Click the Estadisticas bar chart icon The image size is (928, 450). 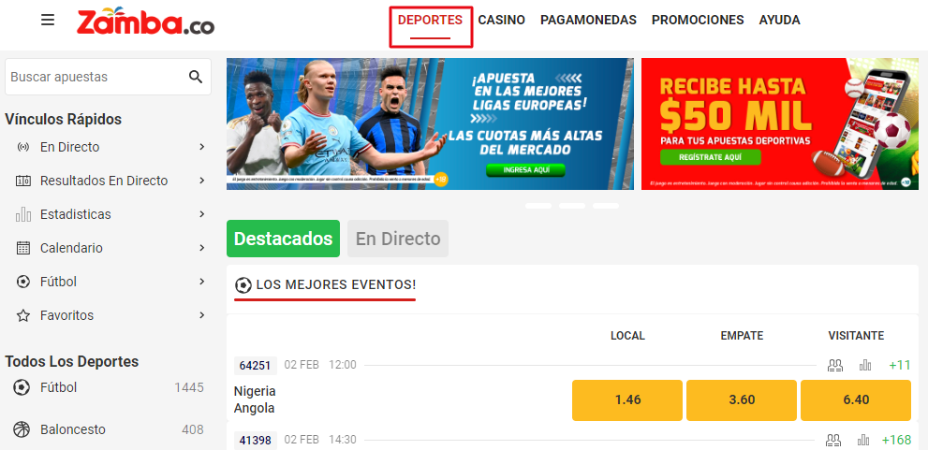pos(23,214)
